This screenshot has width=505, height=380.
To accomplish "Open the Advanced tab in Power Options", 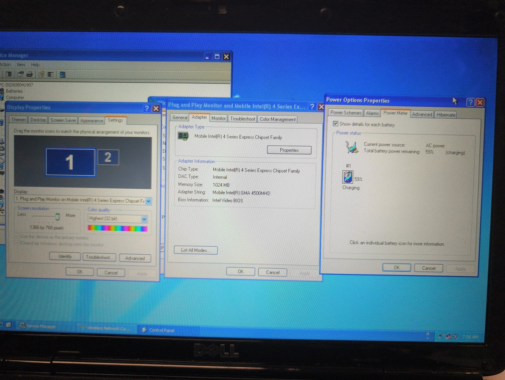I will click(422, 114).
